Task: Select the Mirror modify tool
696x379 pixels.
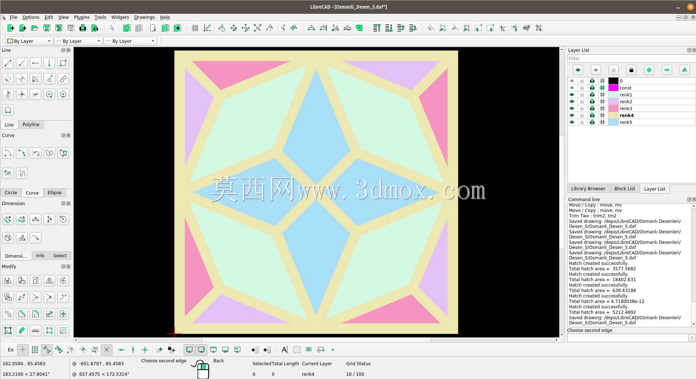Action: pyautogui.click(x=49, y=280)
